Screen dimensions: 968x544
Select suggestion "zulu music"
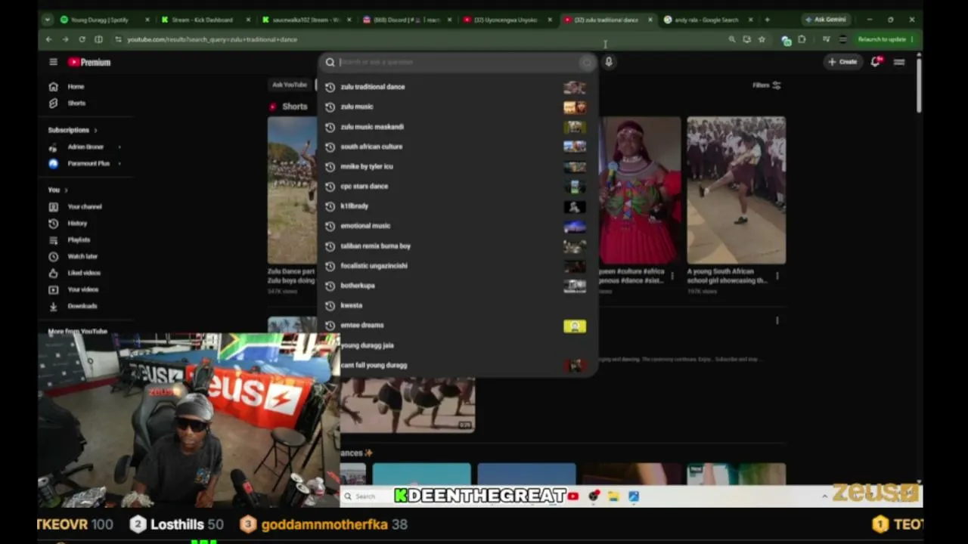coord(458,107)
